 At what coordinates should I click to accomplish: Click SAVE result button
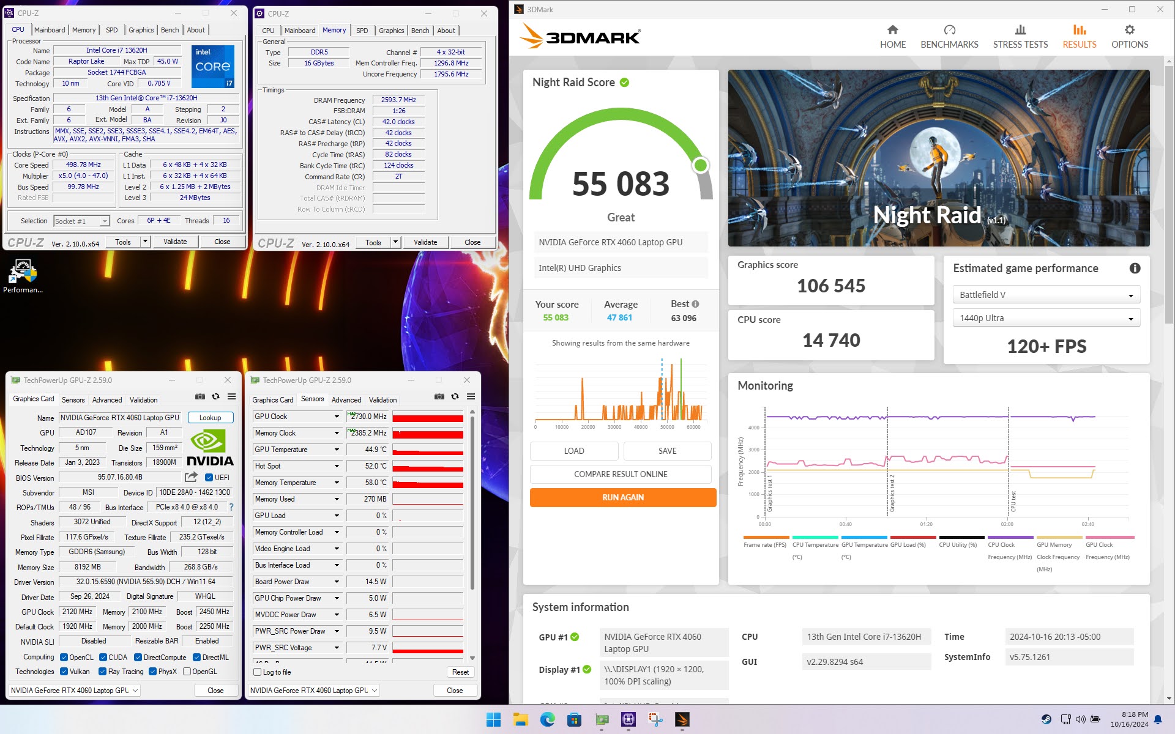coord(667,451)
